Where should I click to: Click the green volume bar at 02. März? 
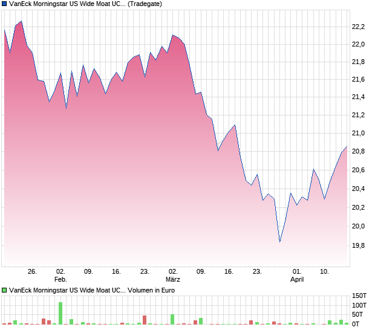[172, 320]
